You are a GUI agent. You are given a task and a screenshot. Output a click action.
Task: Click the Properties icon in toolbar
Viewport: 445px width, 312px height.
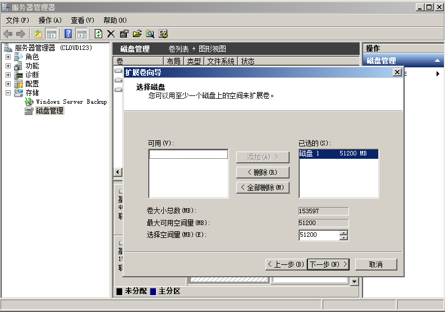coord(124,34)
